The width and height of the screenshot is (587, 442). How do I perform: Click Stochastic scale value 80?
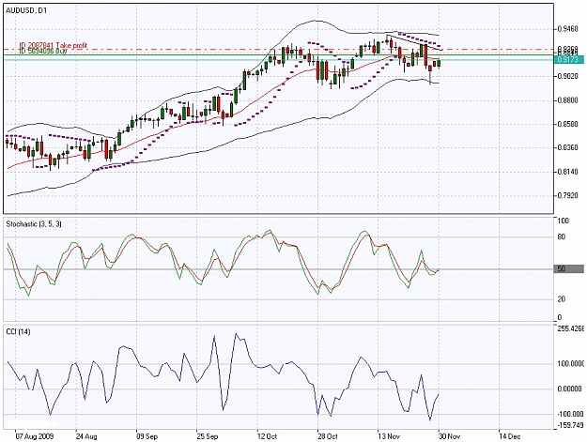click(561, 236)
